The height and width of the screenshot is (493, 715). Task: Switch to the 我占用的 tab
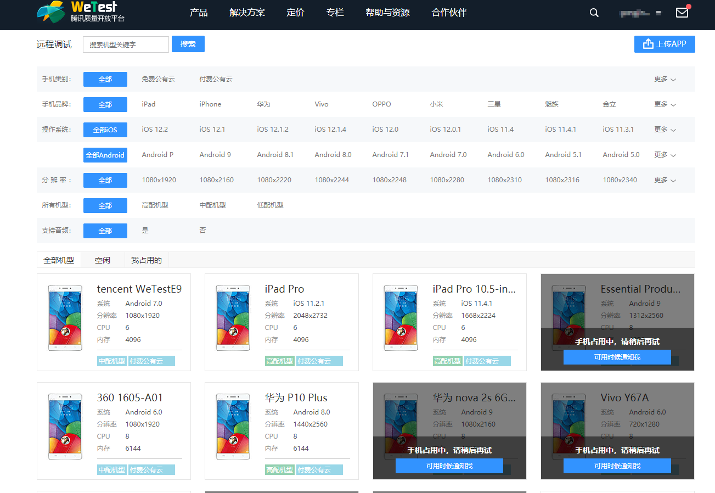pos(147,260)
